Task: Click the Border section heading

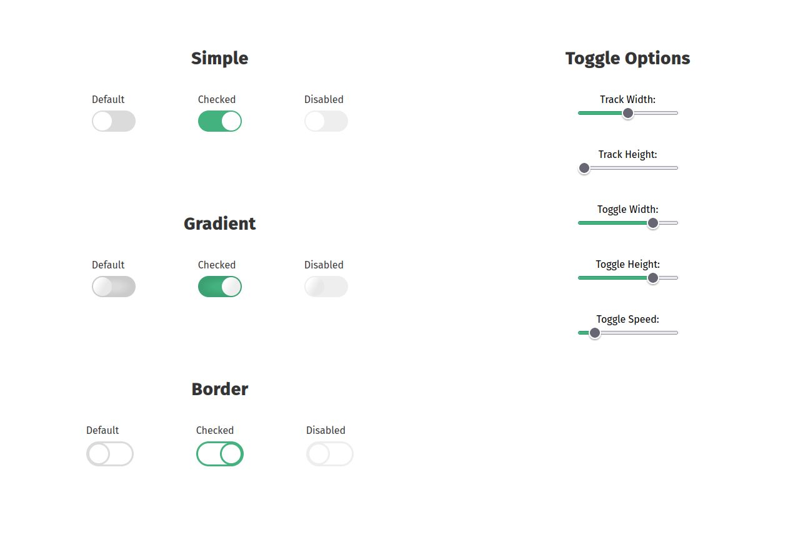Action: [x=219, y=389]
